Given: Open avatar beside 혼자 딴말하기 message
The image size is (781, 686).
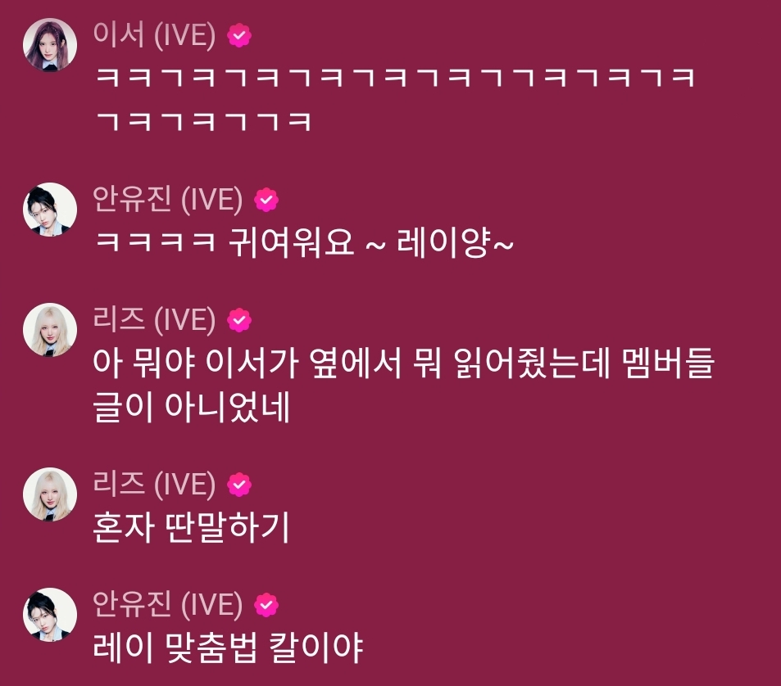Looking at the screenshot, I should pyautogui.click(x=50, y=494).
